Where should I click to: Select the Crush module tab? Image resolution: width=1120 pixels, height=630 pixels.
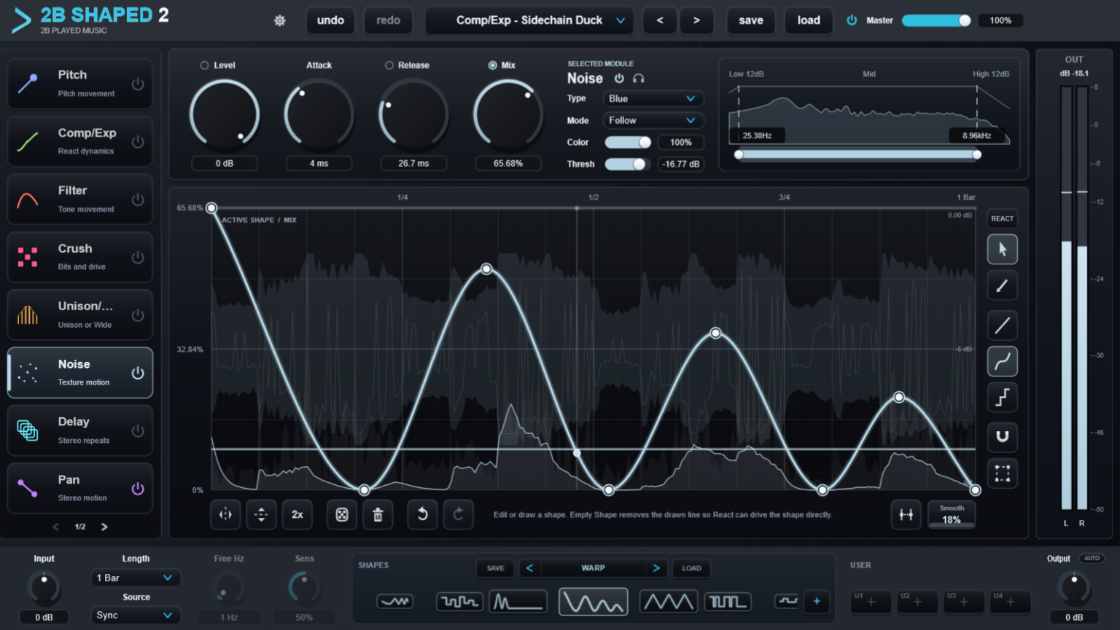click(x=80, y=257)
